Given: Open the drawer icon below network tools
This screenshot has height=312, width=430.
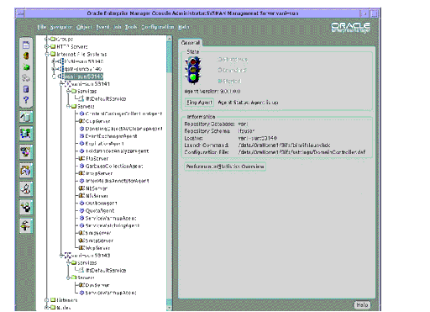Looking at the screenshot, I should [26, 152].
